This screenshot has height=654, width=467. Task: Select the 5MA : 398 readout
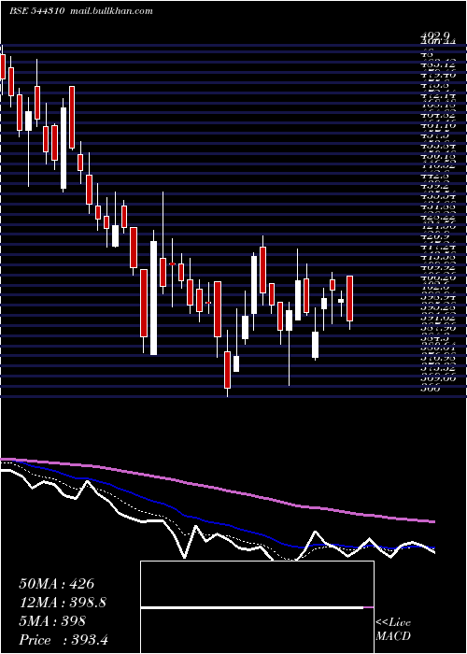click(x=52, y=621)
